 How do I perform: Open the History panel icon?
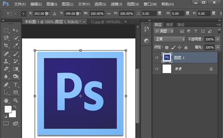(x=146, y=29)
